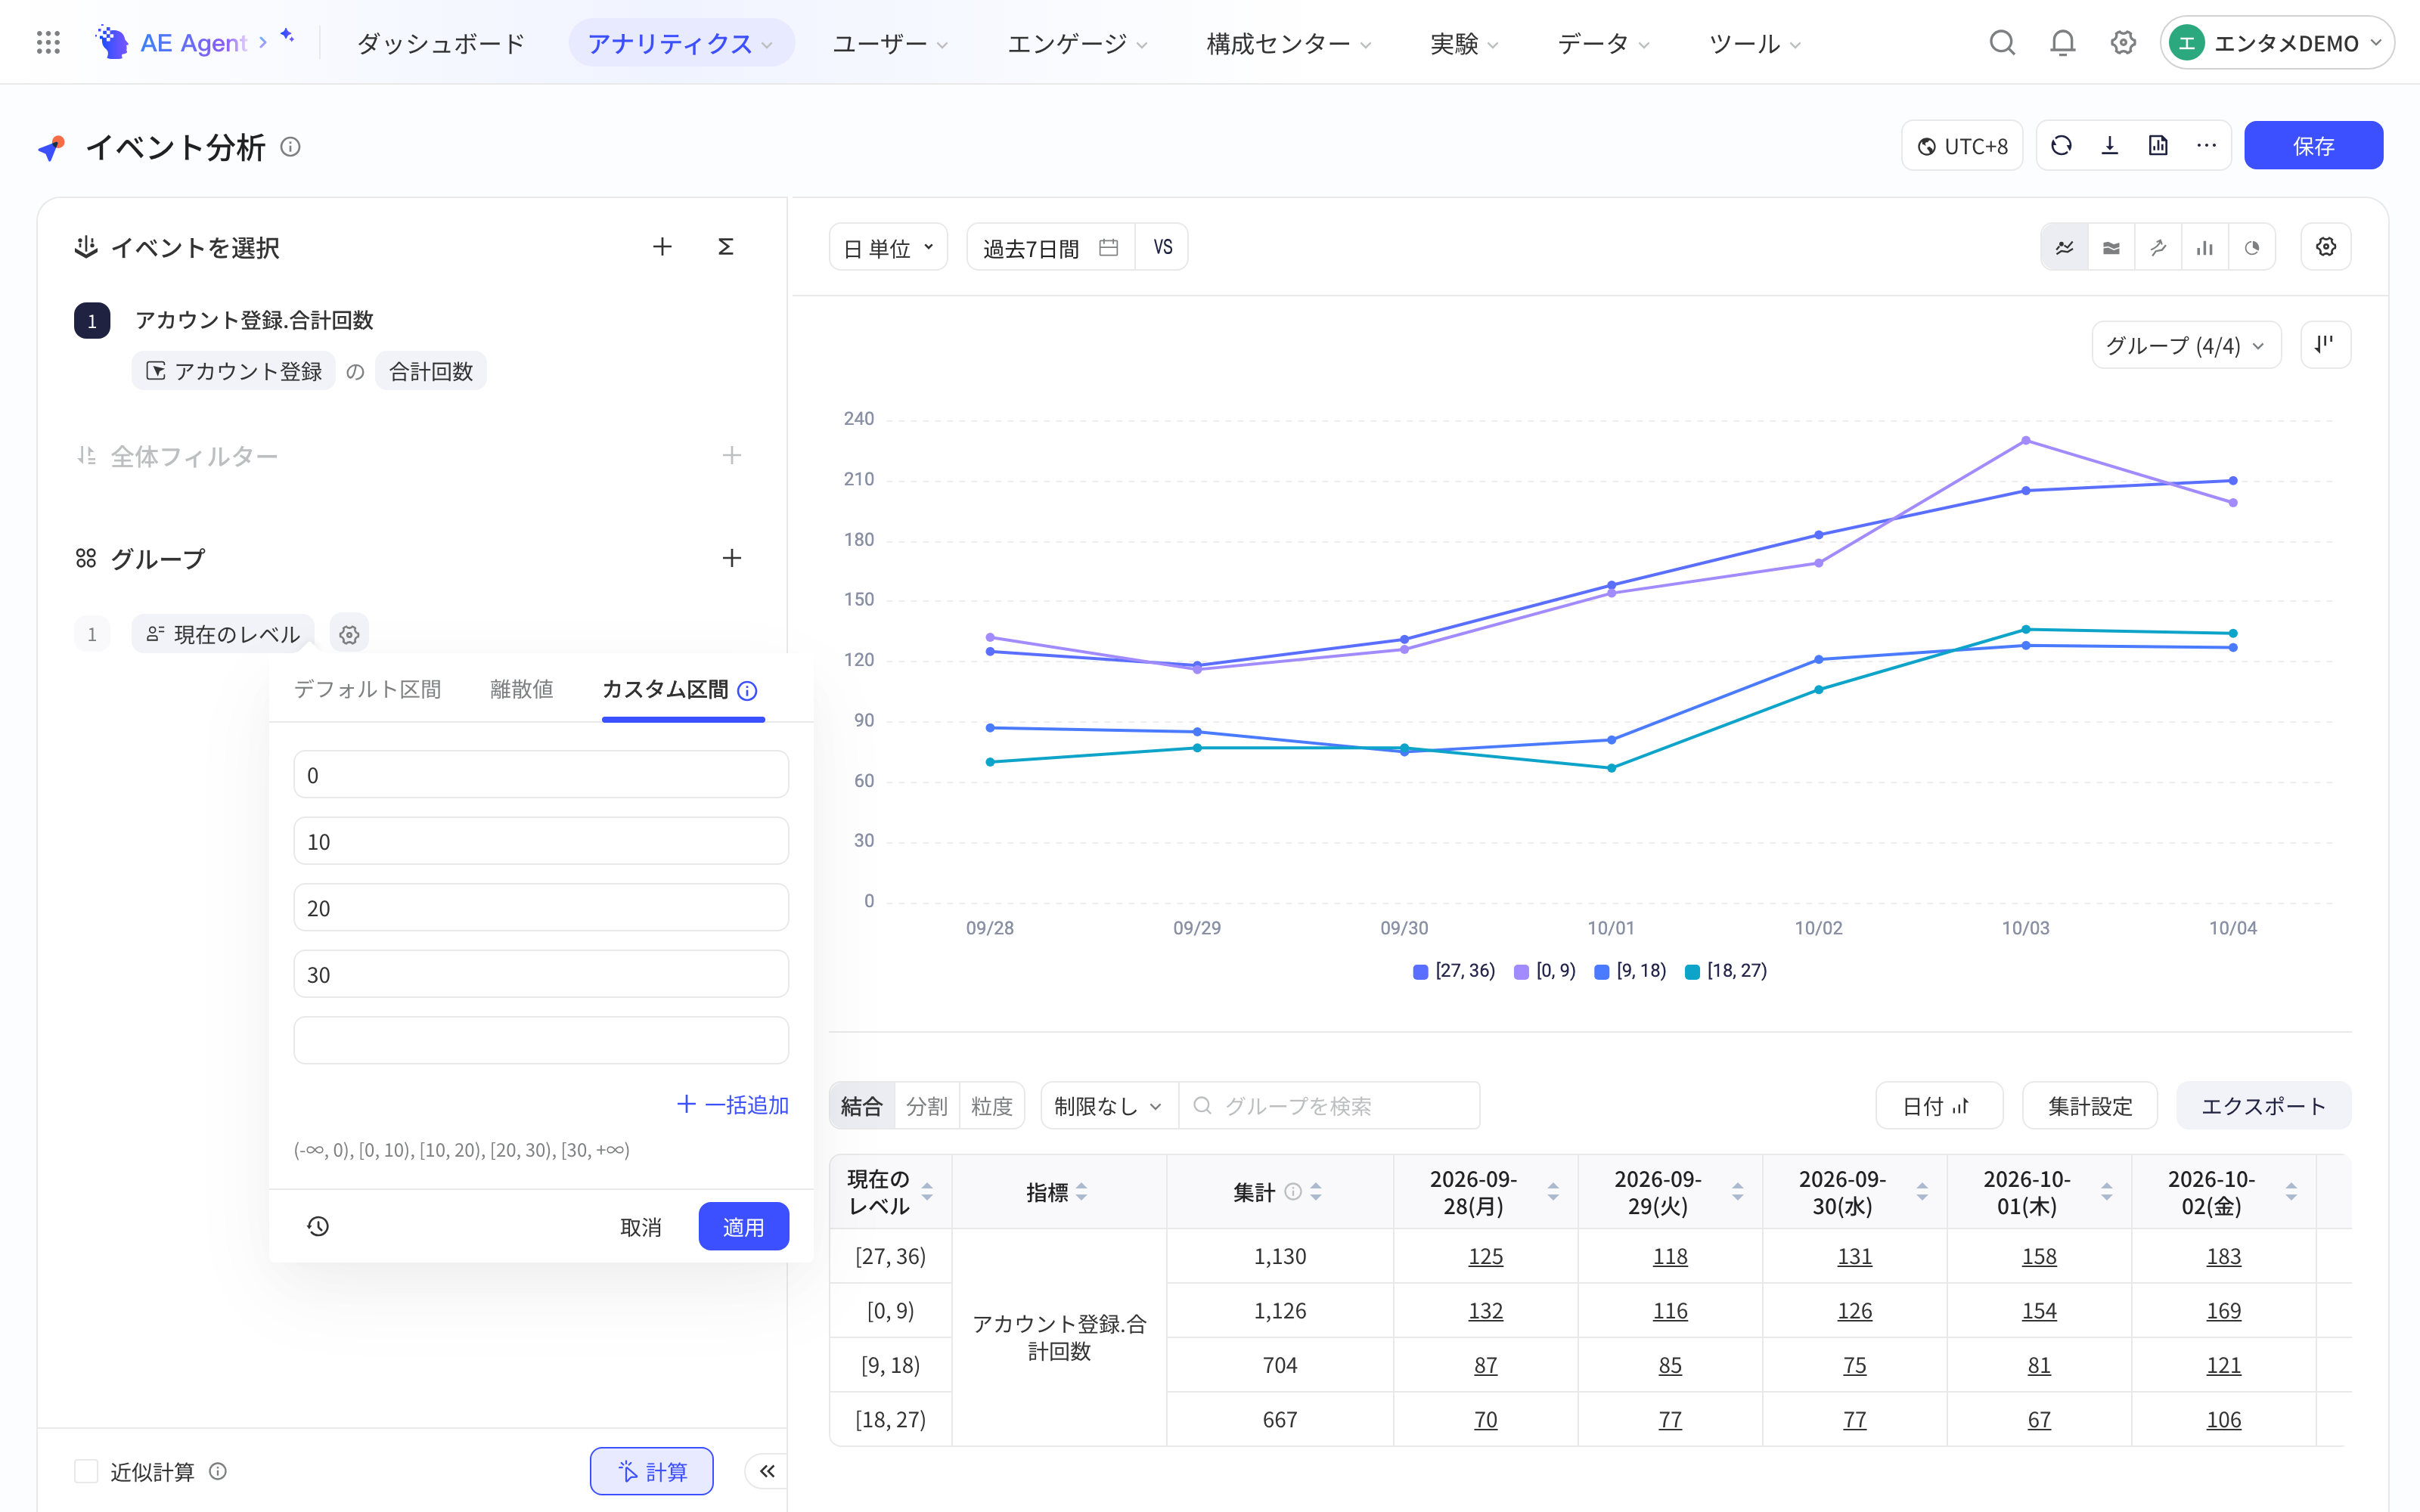Click the empty custom interval input field
The height and width of the screenshot is (1512, 2420).
[541, 1040]
